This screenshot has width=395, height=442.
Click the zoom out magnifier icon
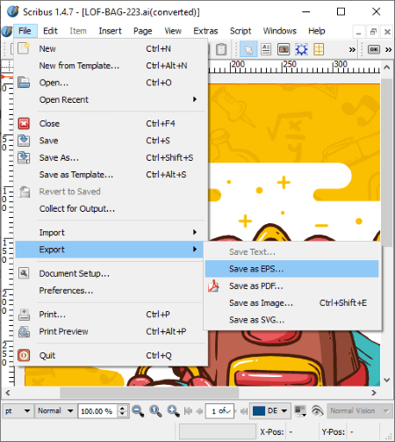pyautogui.click(x=138, y=411)
